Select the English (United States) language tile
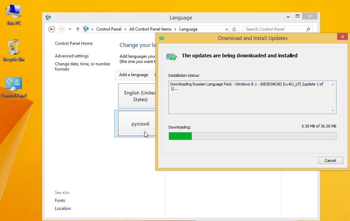 coord(137,96)
